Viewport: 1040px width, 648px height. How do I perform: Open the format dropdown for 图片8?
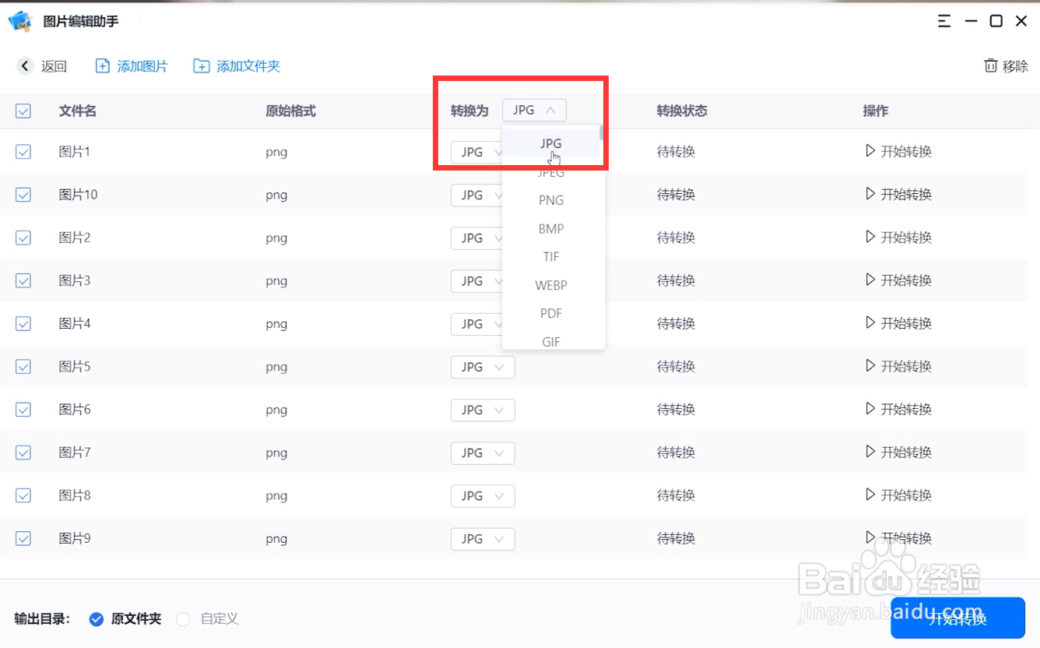[x=483, y=495]
